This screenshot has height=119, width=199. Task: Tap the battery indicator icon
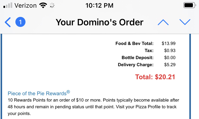(189, 6)
